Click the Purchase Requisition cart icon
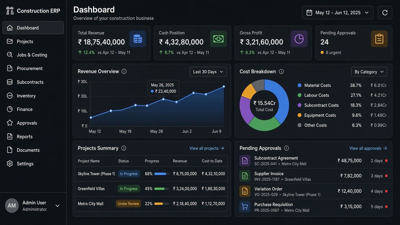 click(245, 207)
